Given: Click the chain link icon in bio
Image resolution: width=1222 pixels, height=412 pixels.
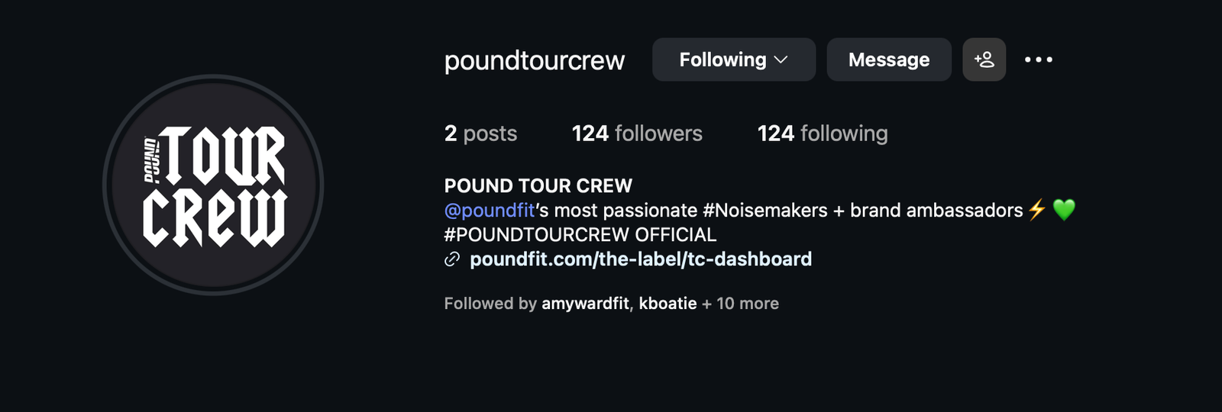Looking at the screenshot, I should 452,259.
